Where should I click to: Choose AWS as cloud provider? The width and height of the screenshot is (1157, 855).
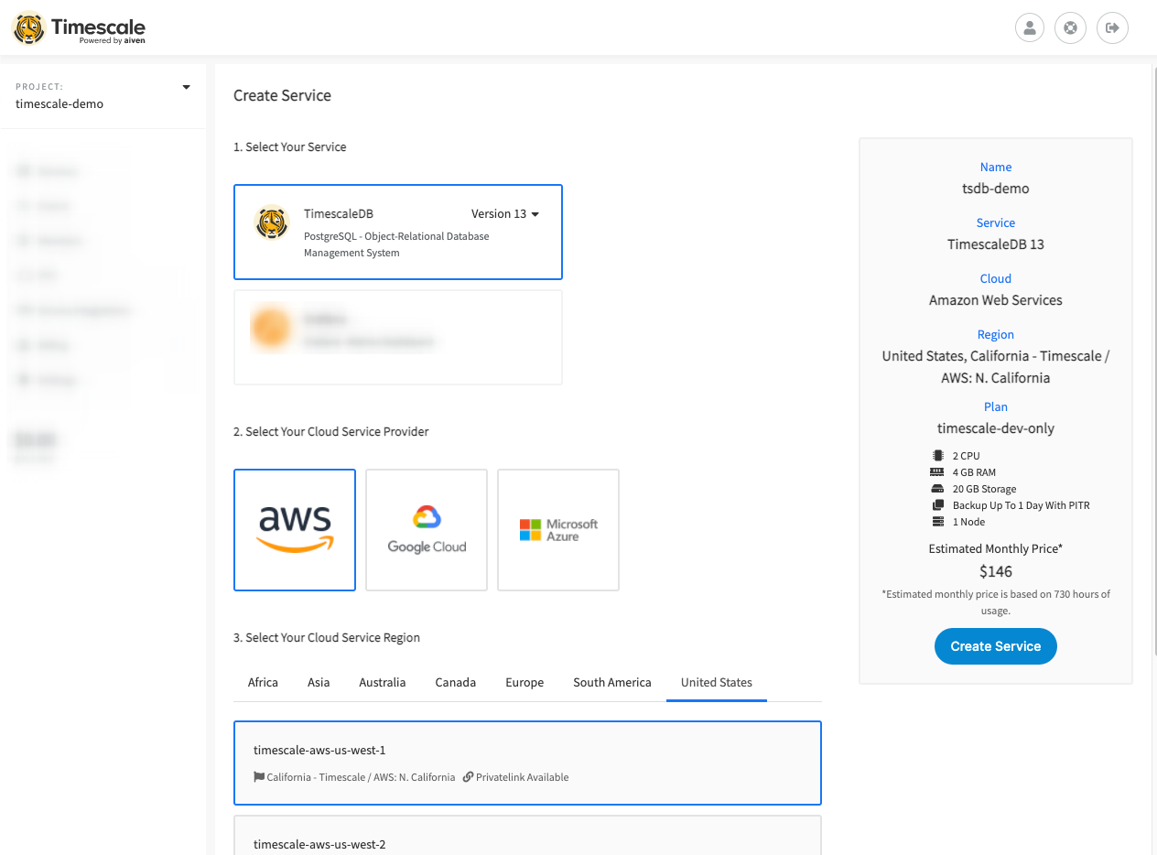click(295, 530)
